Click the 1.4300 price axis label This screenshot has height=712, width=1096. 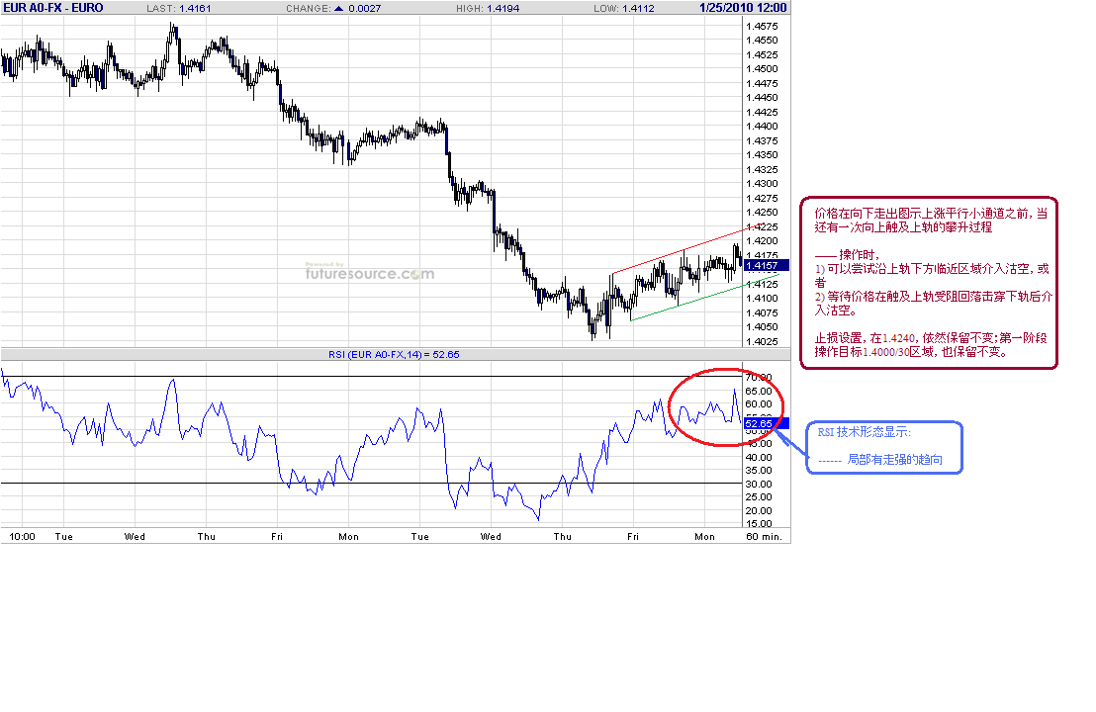(x=762, y=184)
